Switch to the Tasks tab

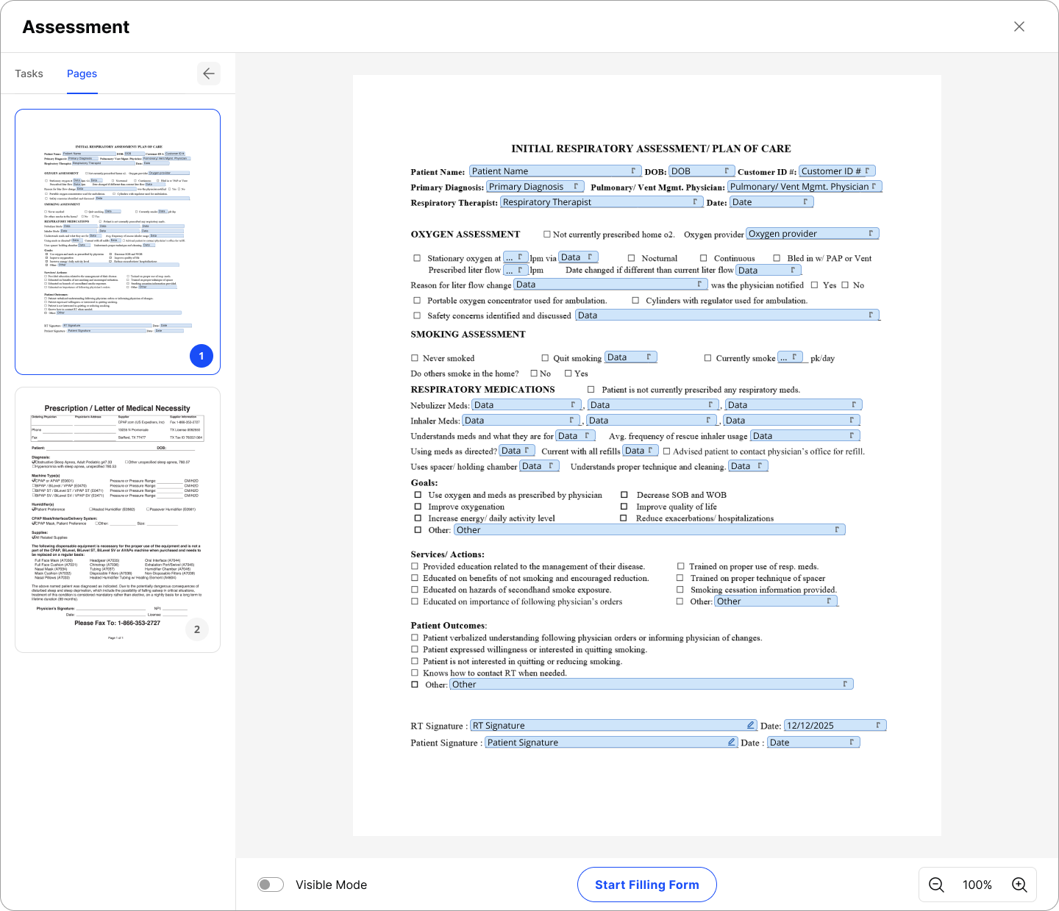click(x=29, y=74)
